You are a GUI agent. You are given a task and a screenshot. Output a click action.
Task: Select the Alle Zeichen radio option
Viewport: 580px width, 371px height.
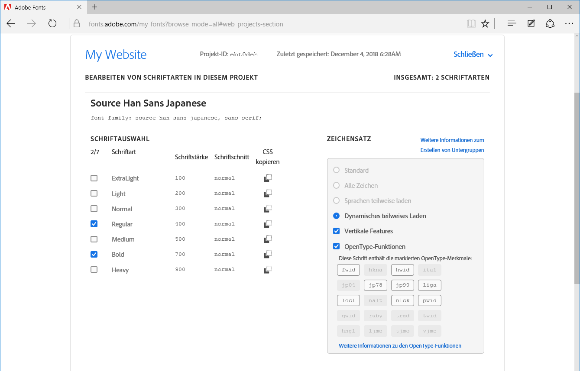pyautogui.click(x=336, y=185)
